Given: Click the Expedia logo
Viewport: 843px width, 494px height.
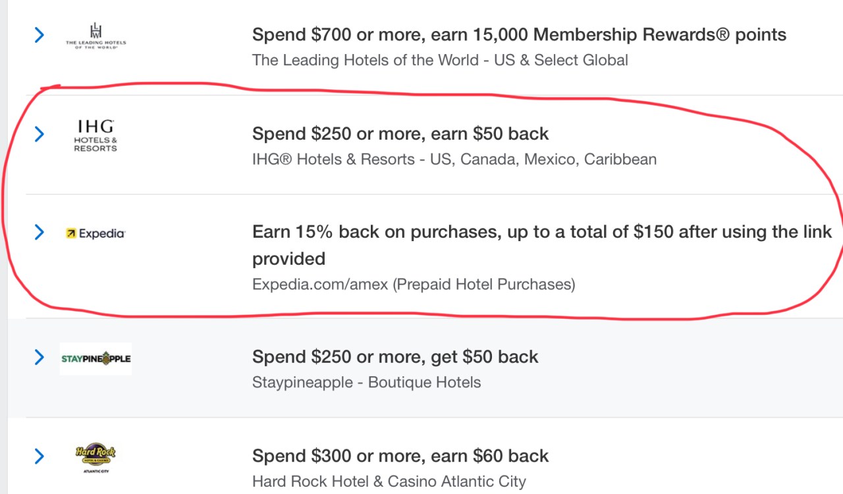Looking at the screenshot, I should 95,233.
